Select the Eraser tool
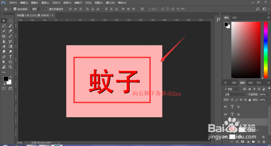Image resolution: width=271 pixels, height=146 pixels. [x=4, y=47]
